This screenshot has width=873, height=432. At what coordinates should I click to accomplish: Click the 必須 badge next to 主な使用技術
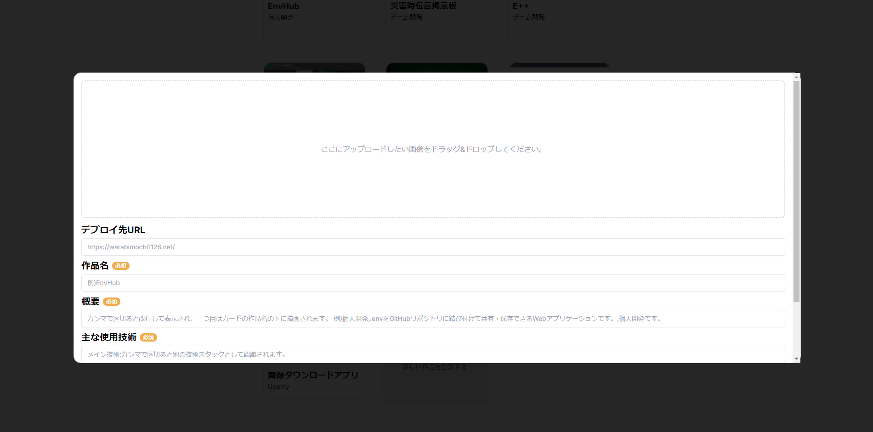click(148, 337)
